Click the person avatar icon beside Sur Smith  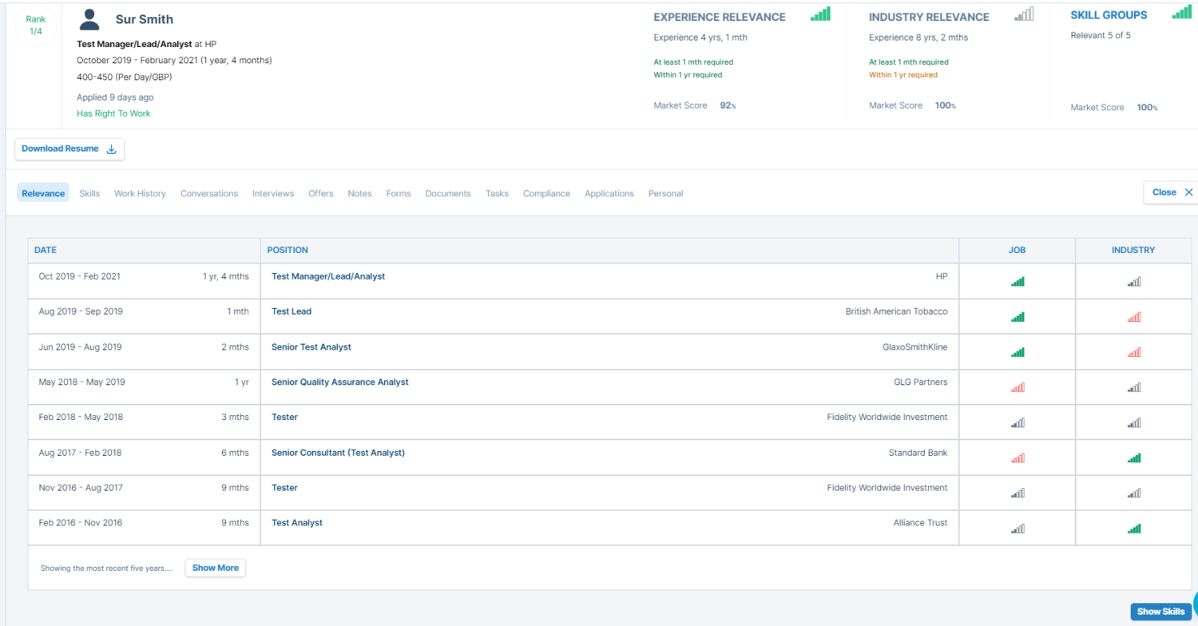91,19
